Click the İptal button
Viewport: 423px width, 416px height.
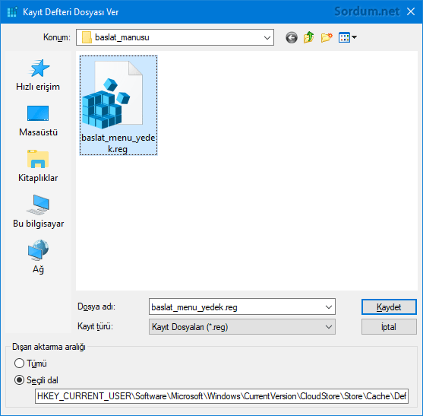click(389, 327)
